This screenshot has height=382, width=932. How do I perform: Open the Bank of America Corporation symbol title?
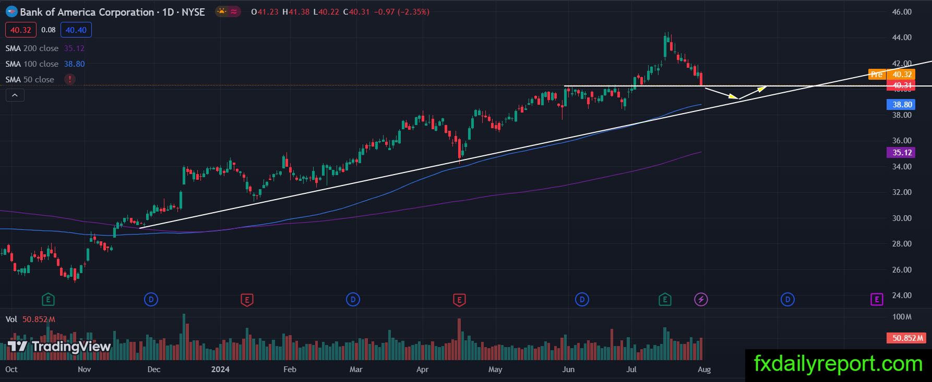(112, 11)
